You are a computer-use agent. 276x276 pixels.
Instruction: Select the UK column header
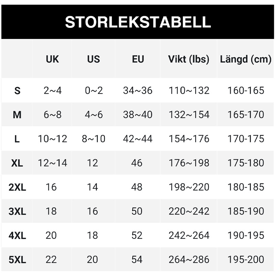coord(52,59)
